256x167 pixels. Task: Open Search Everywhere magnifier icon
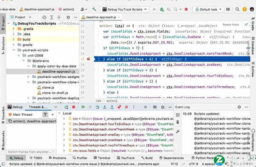[x=237, y=9]
